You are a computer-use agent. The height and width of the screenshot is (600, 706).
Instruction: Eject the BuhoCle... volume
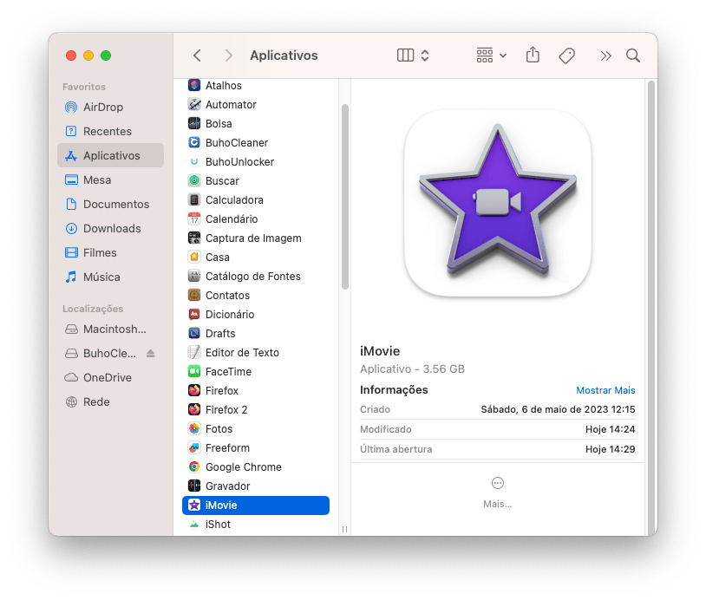coord(151,354)
